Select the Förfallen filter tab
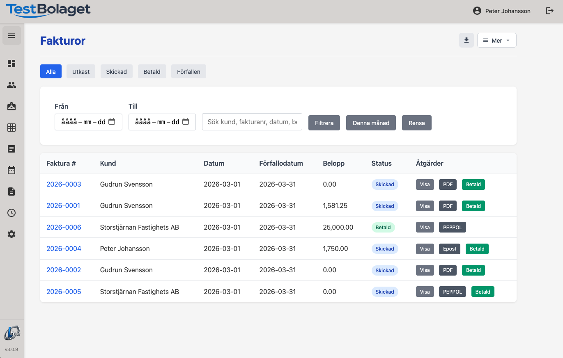The image size is (563, 358). [x=188, y=71]
